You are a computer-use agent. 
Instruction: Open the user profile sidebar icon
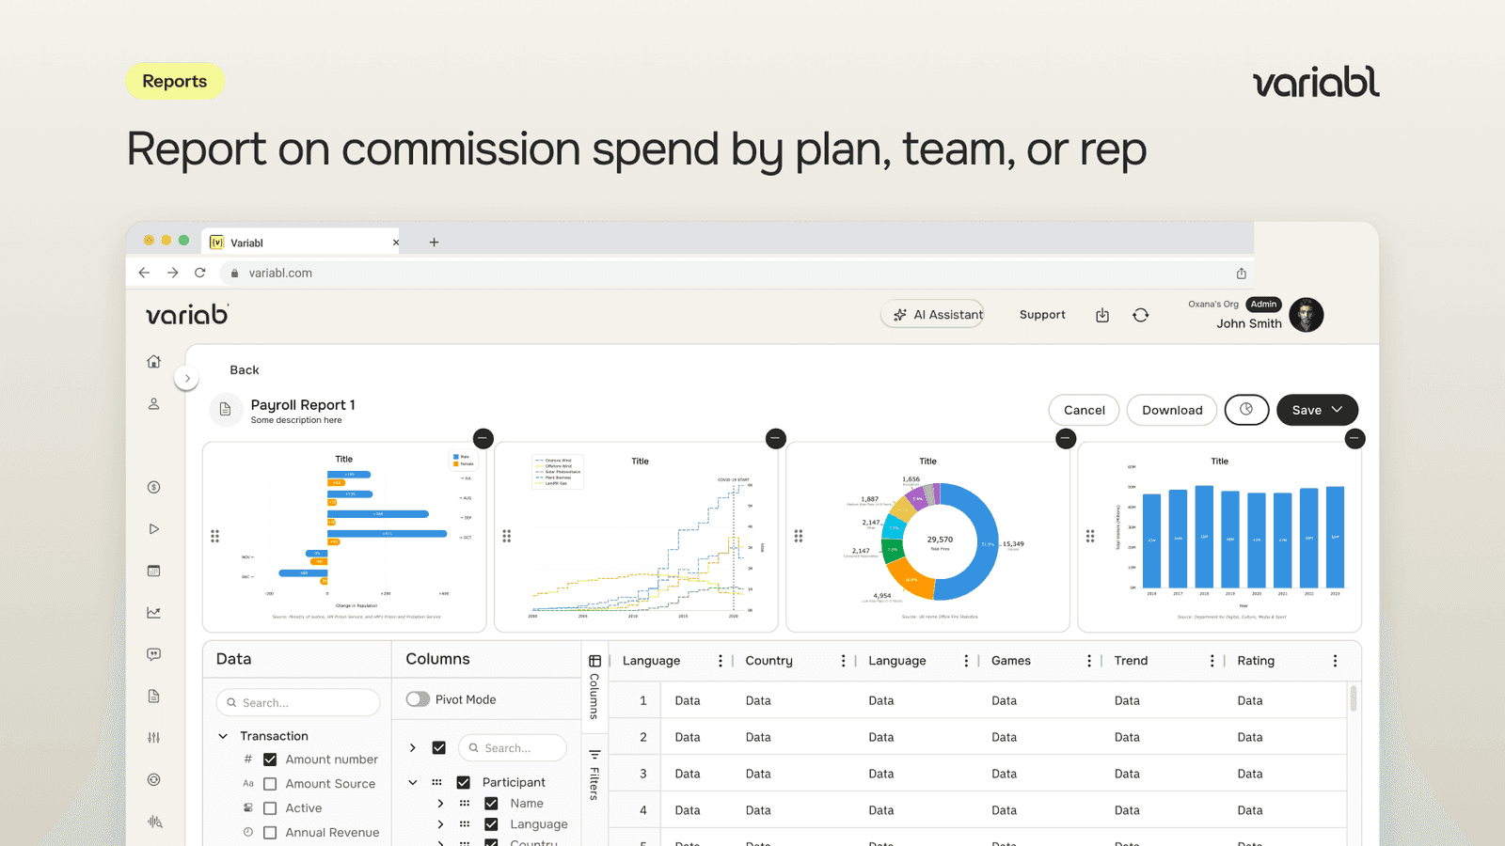(154, 404)
